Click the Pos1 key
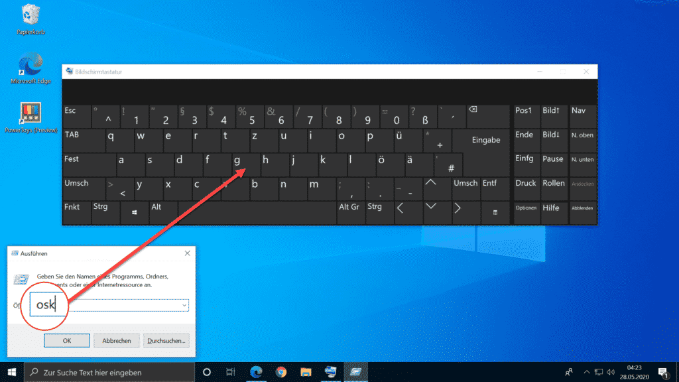Screen dimensions: 679x382 (526, 115)
